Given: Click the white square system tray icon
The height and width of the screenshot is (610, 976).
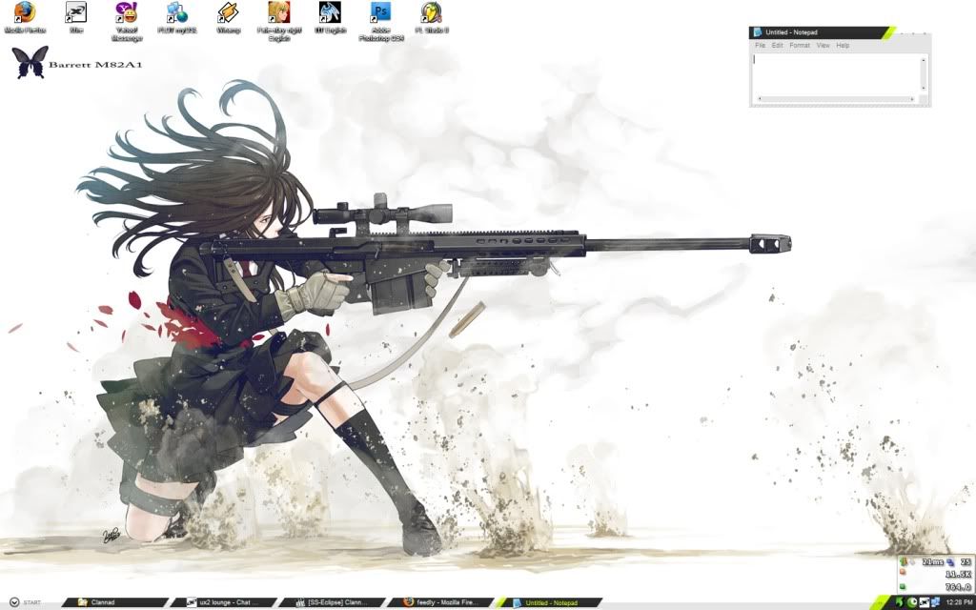Looking at the screenshot, I should [x=925, y=602].
